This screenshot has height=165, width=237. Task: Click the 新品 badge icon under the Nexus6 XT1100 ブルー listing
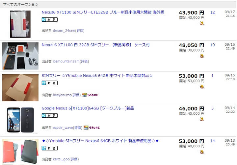50,20
